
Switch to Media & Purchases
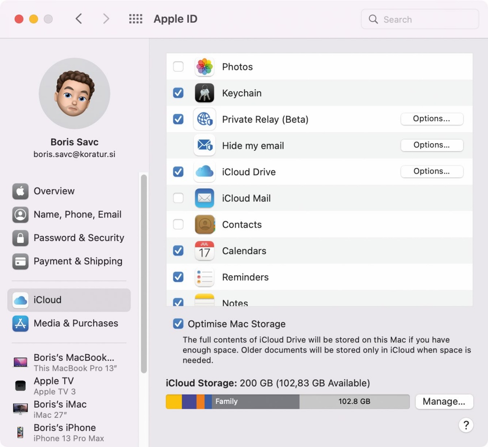69,323
